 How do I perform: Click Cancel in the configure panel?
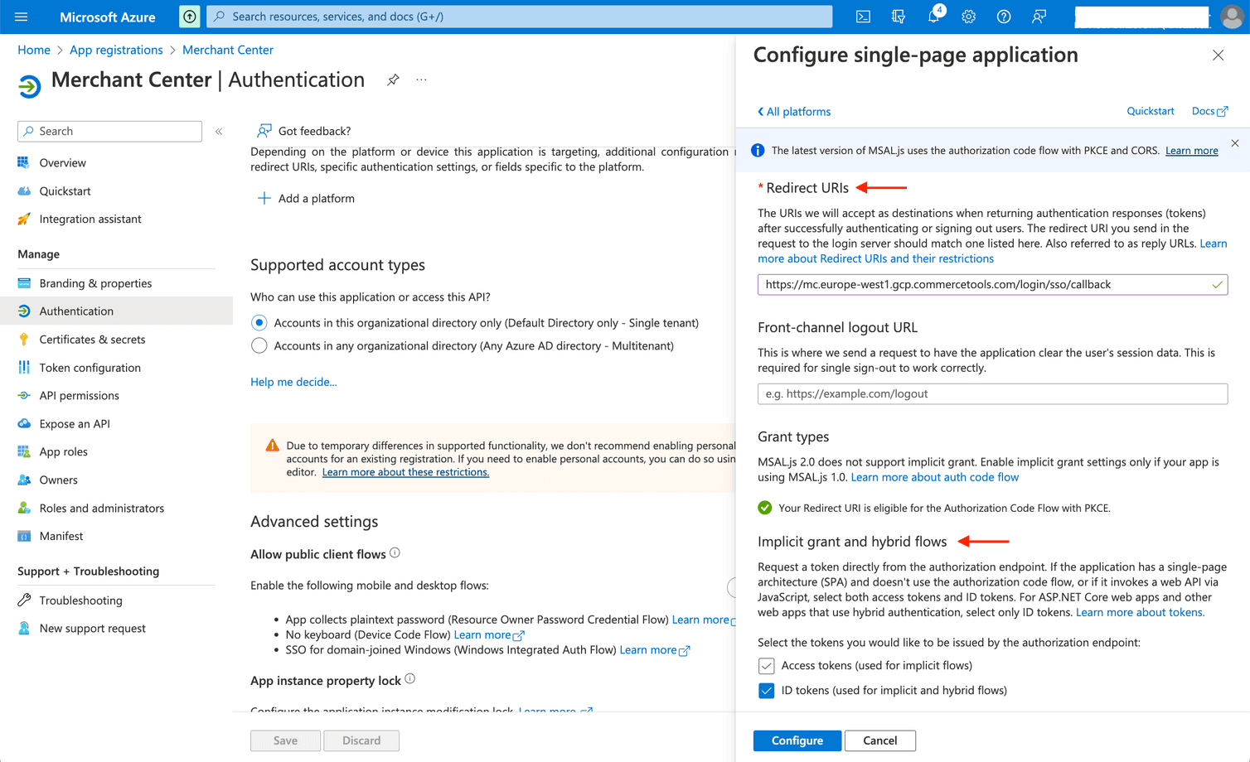tap(879, 740)
